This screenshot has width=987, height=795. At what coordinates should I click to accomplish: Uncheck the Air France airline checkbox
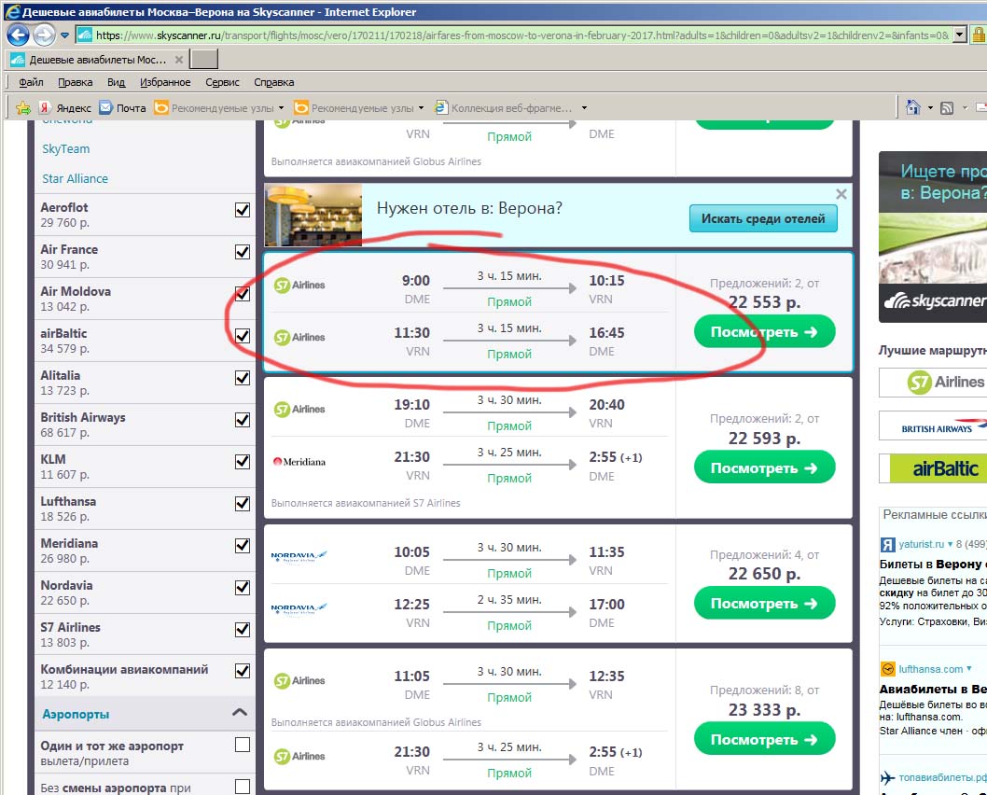point(243,252)
